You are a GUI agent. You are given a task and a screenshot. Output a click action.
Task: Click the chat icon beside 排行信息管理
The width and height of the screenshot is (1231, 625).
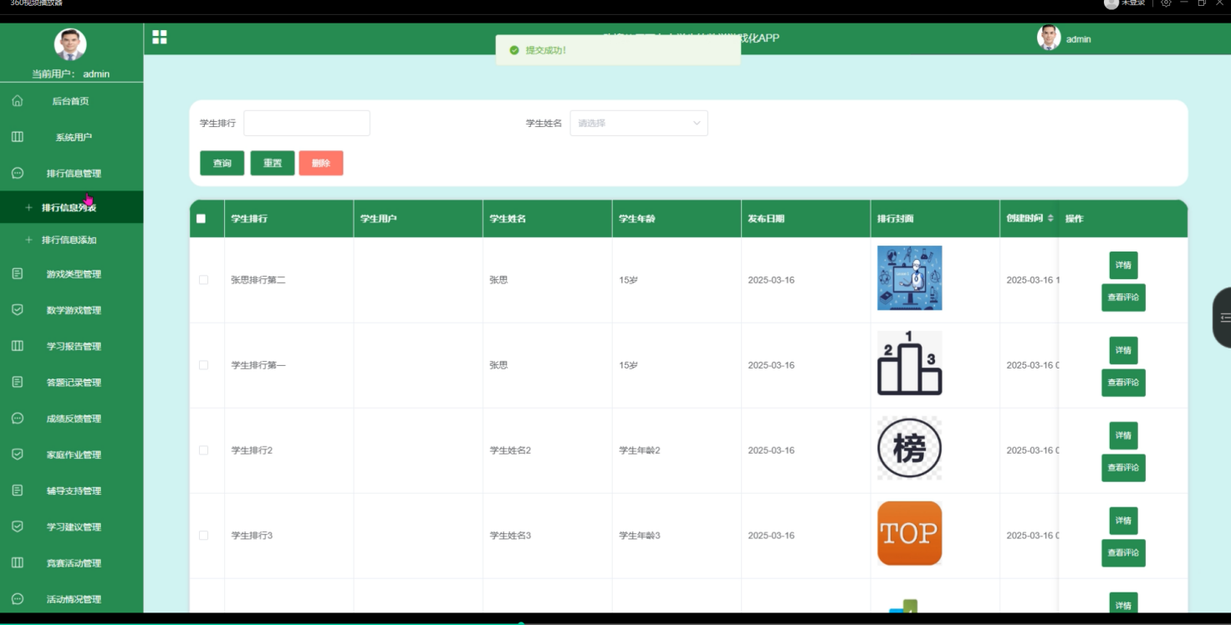(x=18, y=173)
